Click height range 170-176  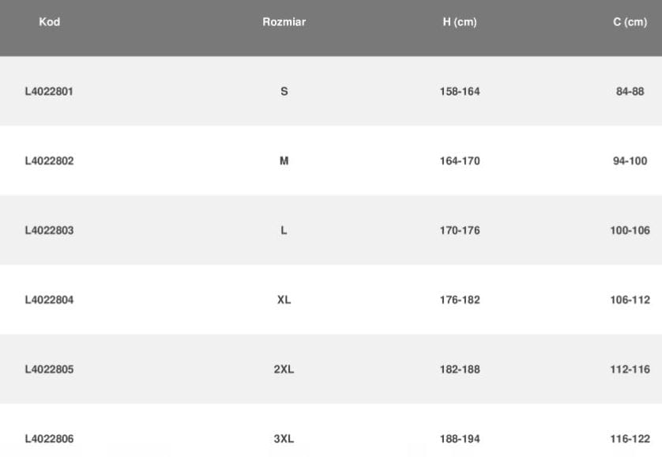coord(460,231)
